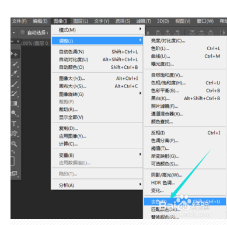Open 色相/饱和度(H)... adjustment
The width and height of the screenshot is (227, 225).
point(185,83)
